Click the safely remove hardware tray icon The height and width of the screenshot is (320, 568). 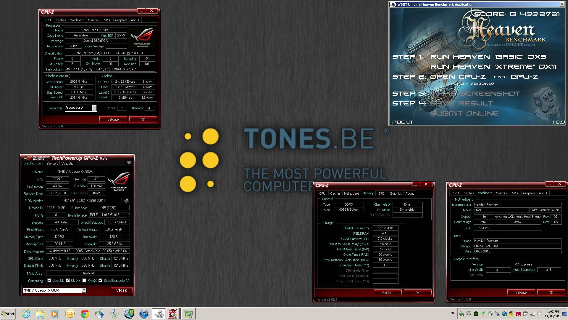461,314
